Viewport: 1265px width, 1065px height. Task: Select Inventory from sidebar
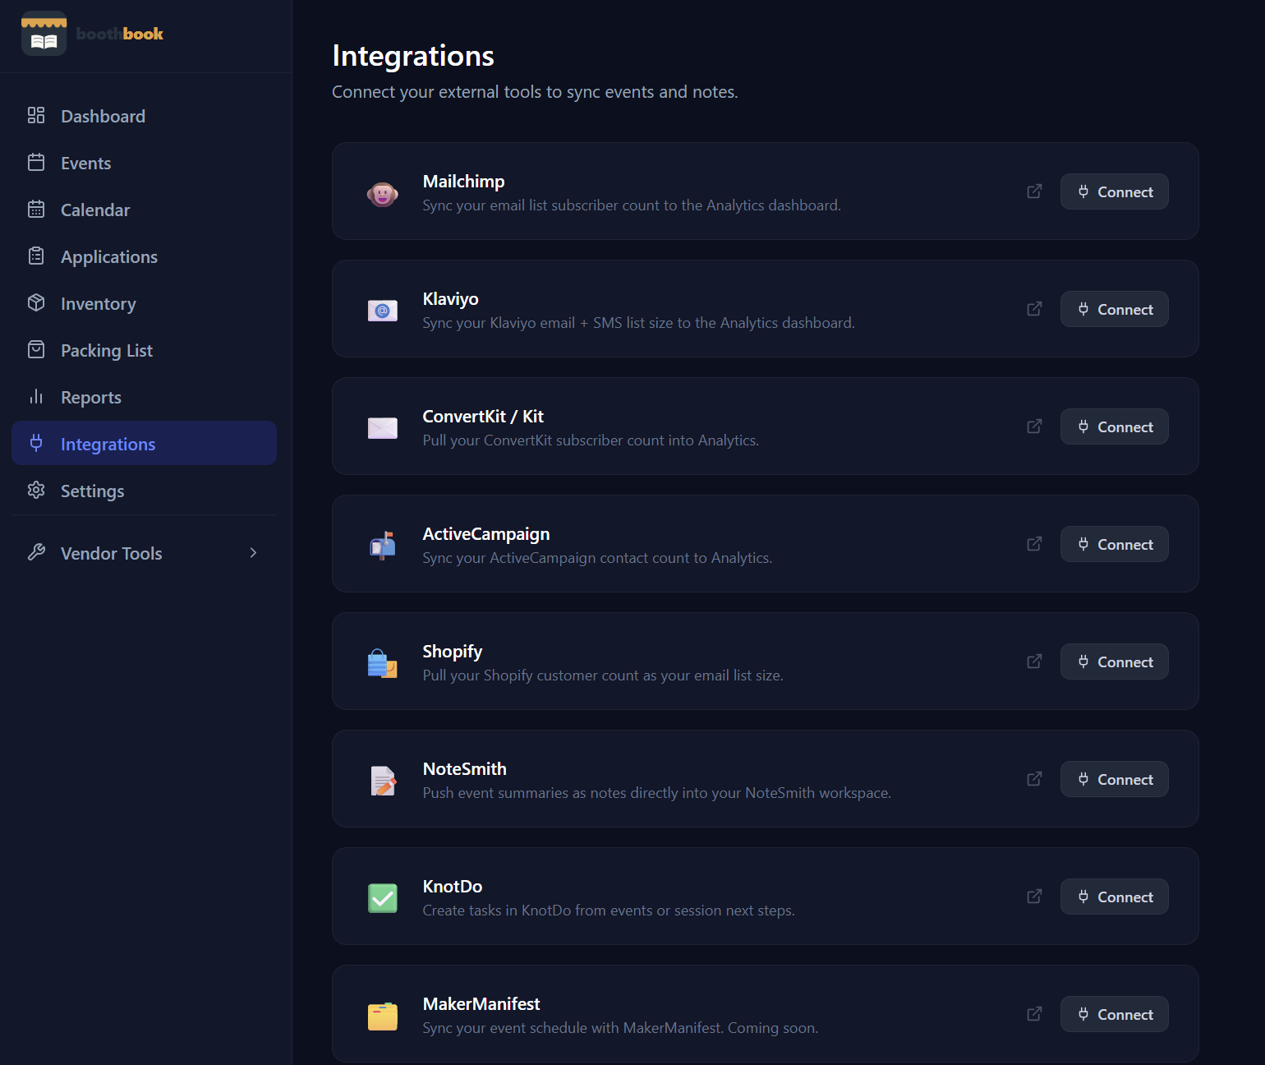coord(144,303)
